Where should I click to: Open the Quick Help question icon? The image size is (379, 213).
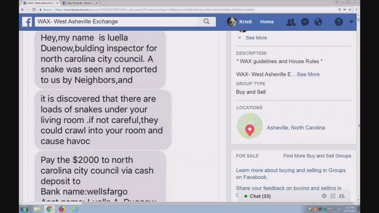(339, 22)
